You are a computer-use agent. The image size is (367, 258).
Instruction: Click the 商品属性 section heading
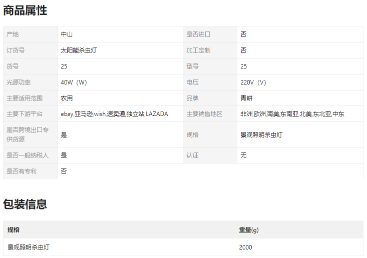tap(25, 10)
